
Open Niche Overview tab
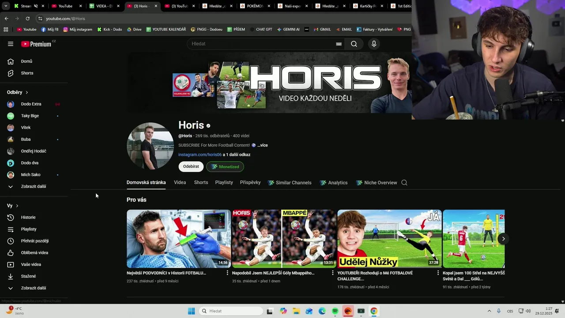377,183
